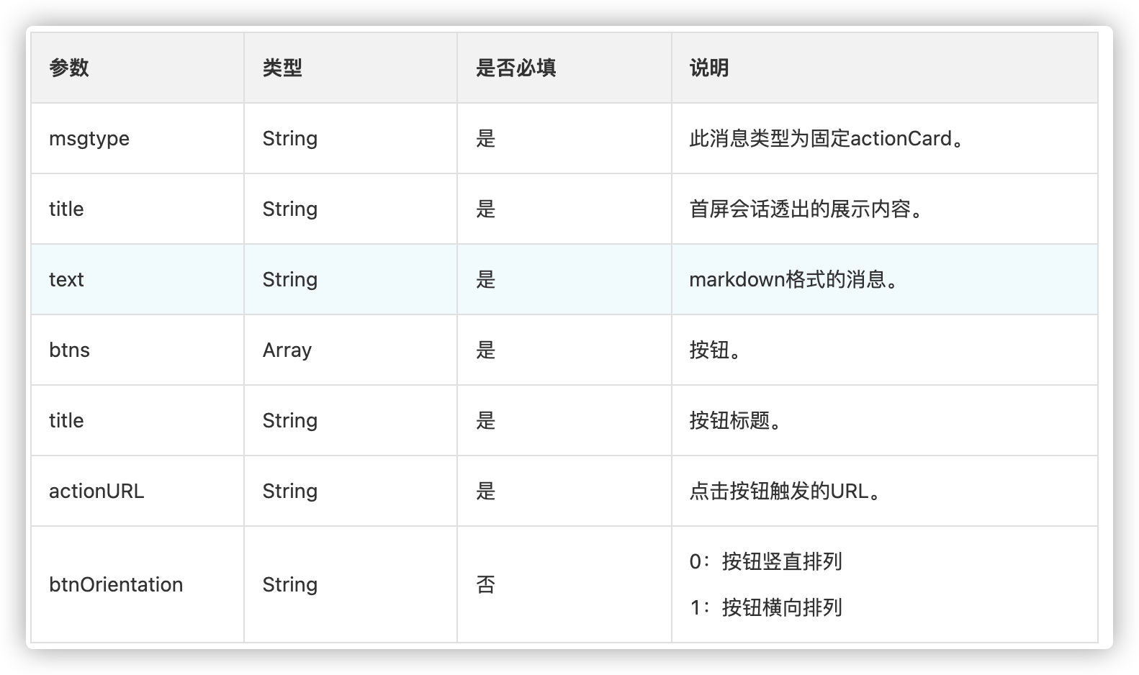Select the 参数 column header
This screenshot has width=1139, height=675.
pyautogui.click(x=69, y=68)
